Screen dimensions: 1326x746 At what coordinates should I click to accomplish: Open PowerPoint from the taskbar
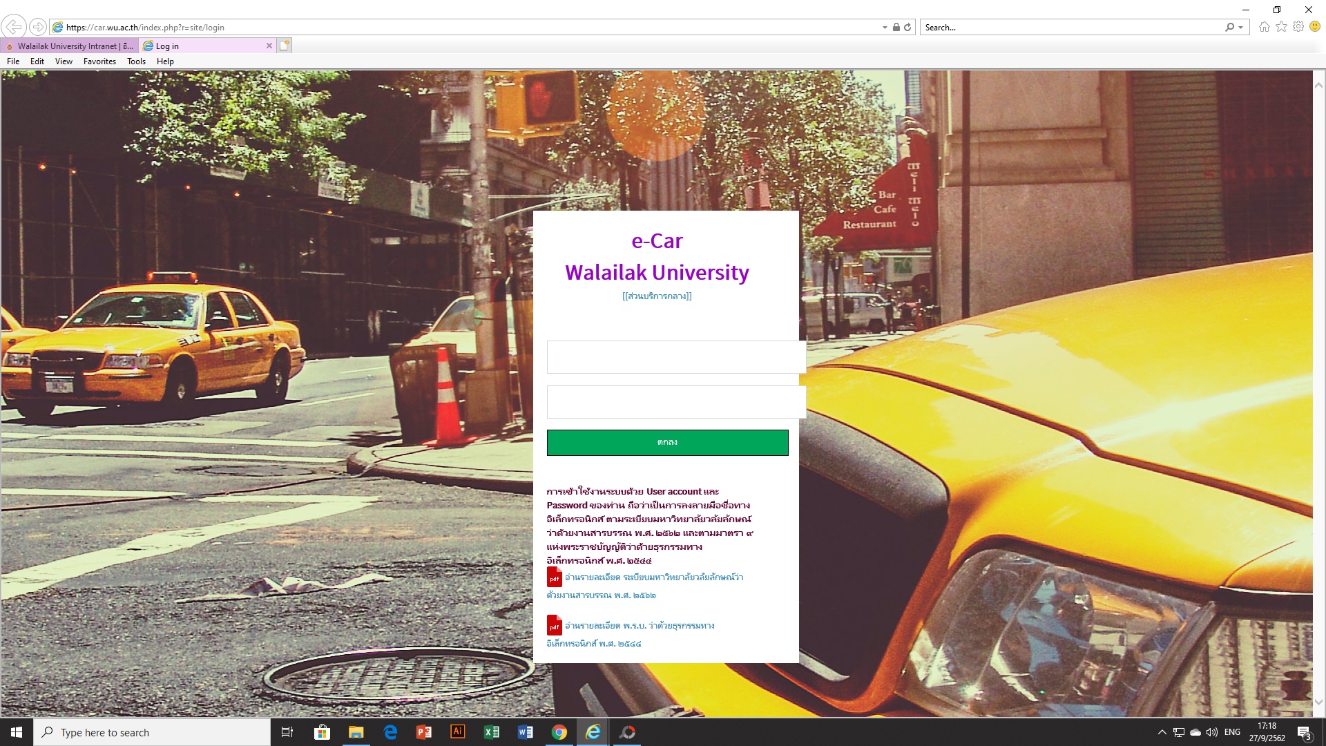(424, 732)
